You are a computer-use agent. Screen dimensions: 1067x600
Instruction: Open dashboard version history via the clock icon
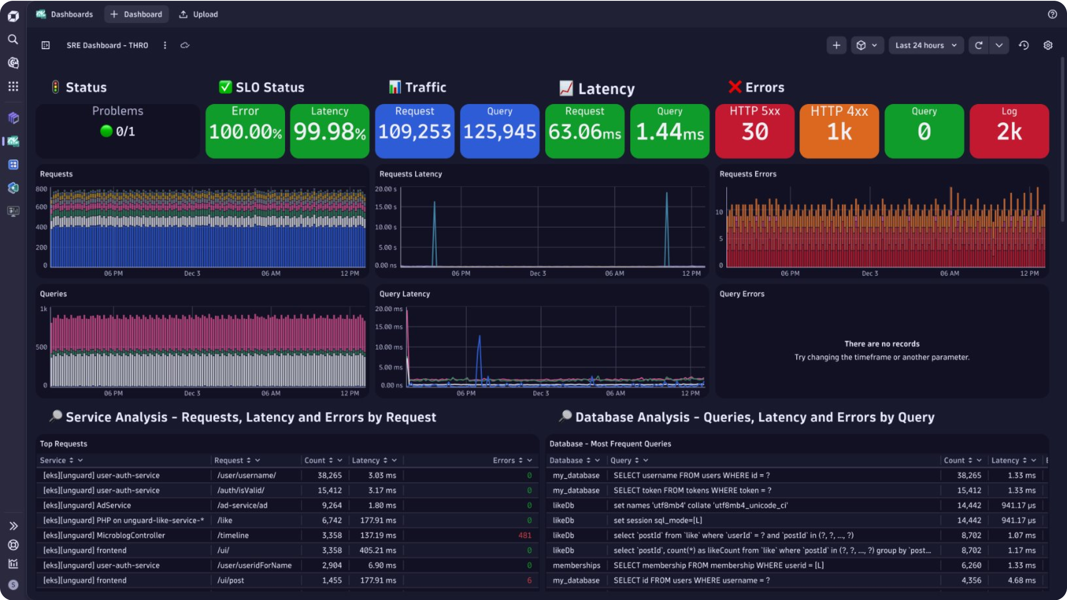(x=1024, y=45)
